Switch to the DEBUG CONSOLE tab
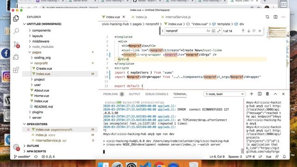 (x=157, y=94)
